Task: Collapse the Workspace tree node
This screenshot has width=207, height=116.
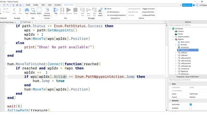Action: 170,29
